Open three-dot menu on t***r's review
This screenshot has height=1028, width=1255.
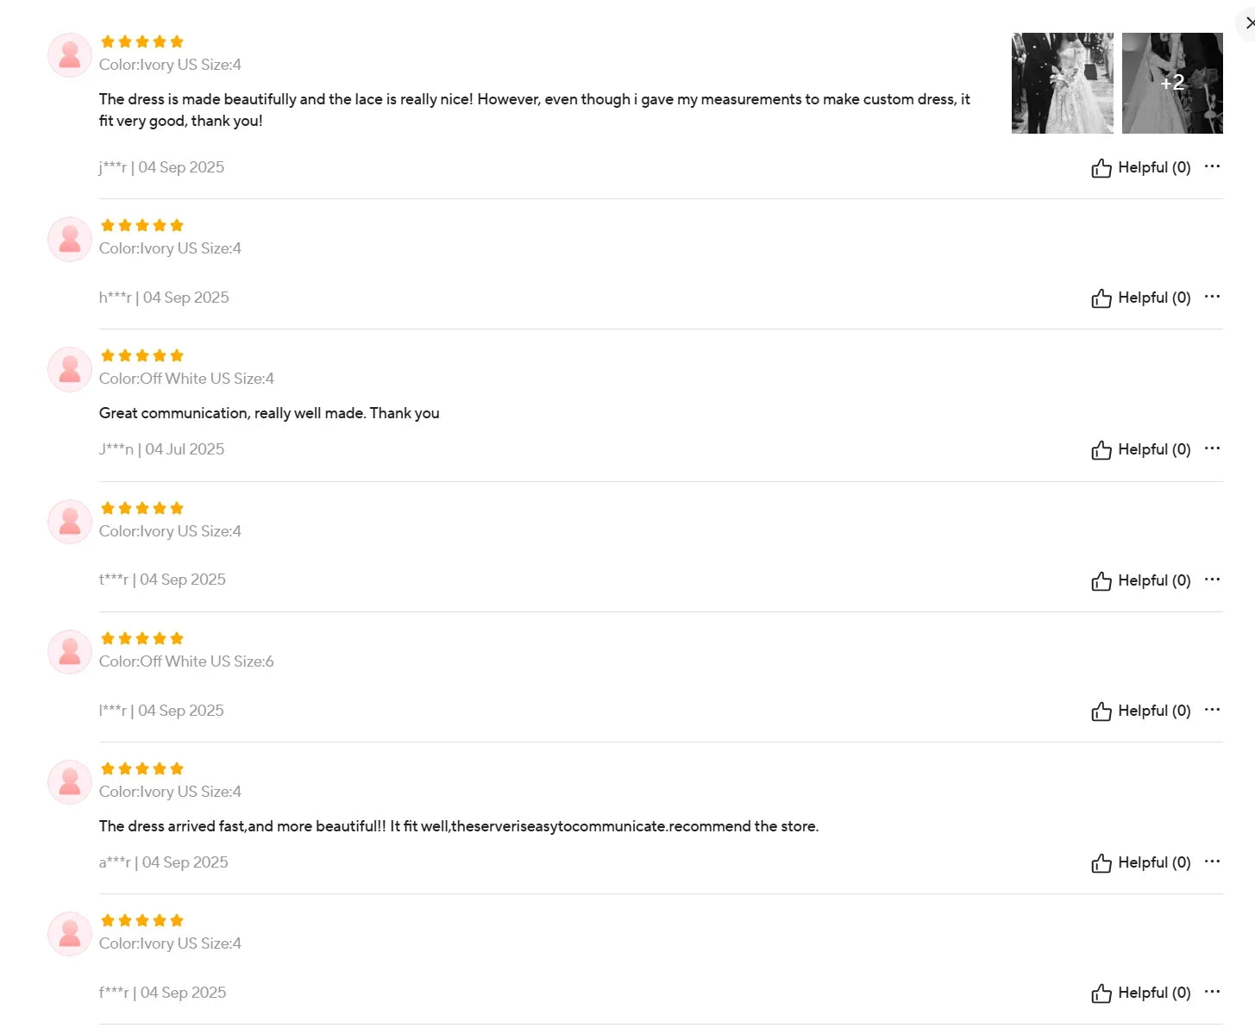(x=1212, y=580)
